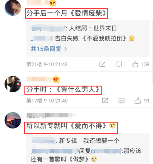Open comment 分手后一个月《爱情废柴》

pyautogui.click(x=66, y=14)
